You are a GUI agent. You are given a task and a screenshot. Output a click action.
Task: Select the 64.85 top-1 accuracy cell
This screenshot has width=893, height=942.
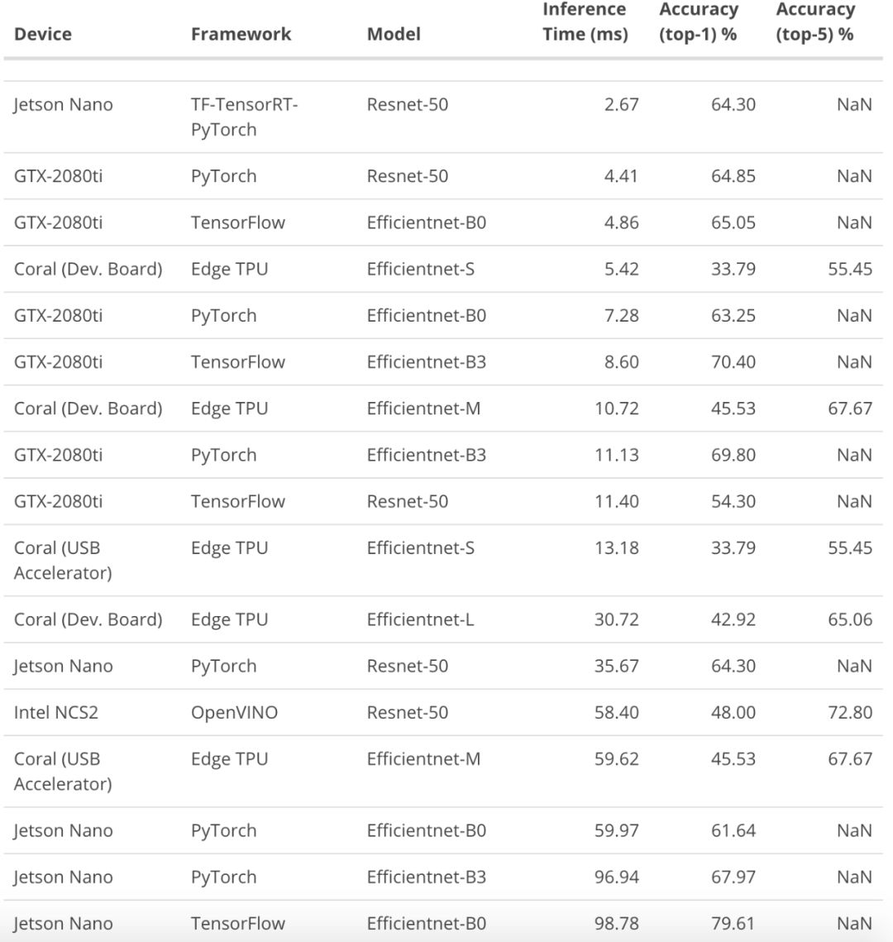point(733,176)
